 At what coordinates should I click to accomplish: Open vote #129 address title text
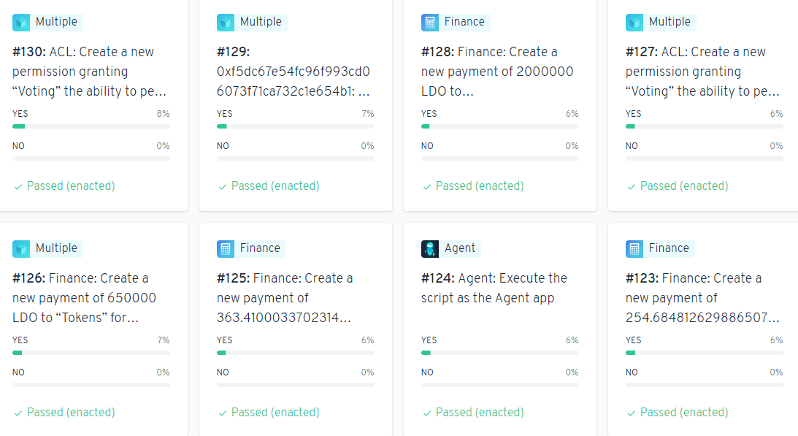point(294,72)
